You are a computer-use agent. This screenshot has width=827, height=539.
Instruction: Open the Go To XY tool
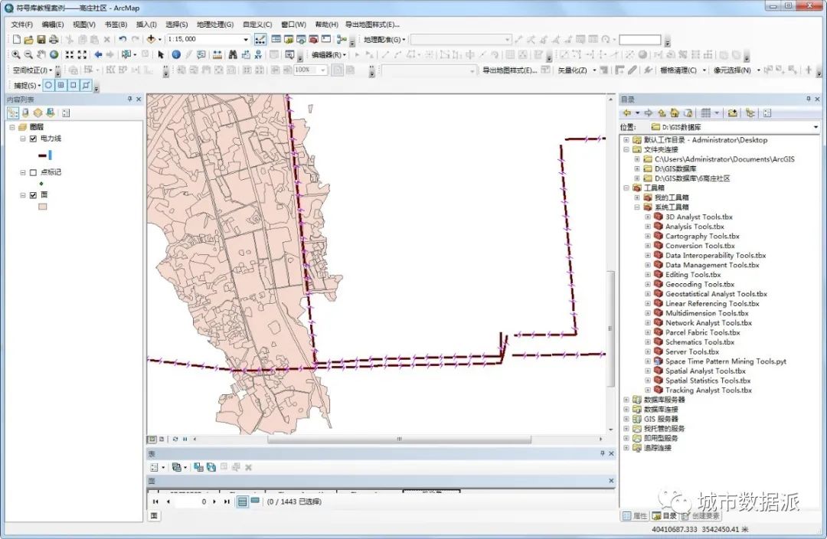258,54
